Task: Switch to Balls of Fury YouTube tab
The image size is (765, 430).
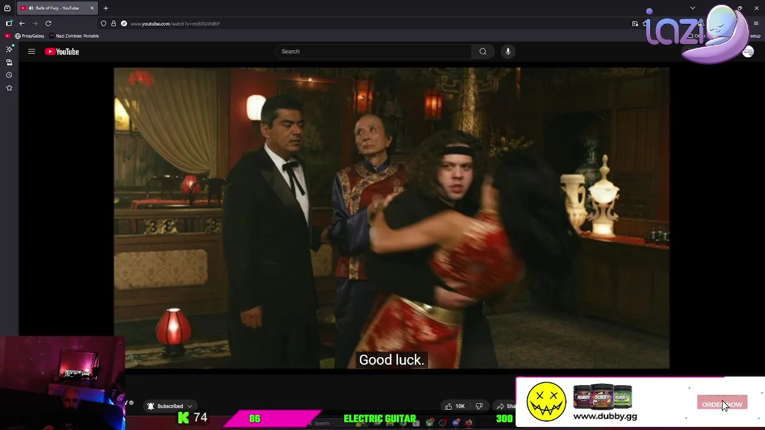Action: click(57, 8)
